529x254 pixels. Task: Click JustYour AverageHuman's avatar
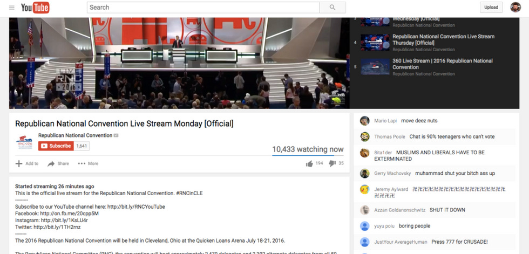point(364,242)
